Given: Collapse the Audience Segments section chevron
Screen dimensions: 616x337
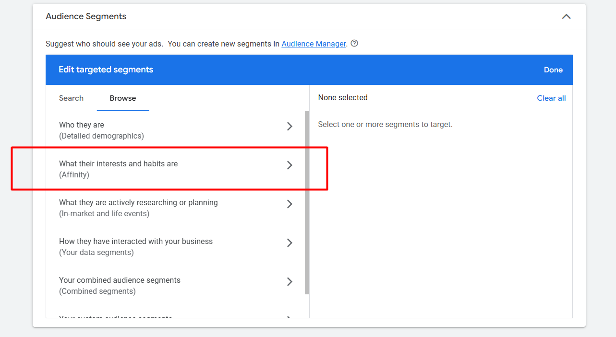Looking at the screenshot, I should click(566, 17).
